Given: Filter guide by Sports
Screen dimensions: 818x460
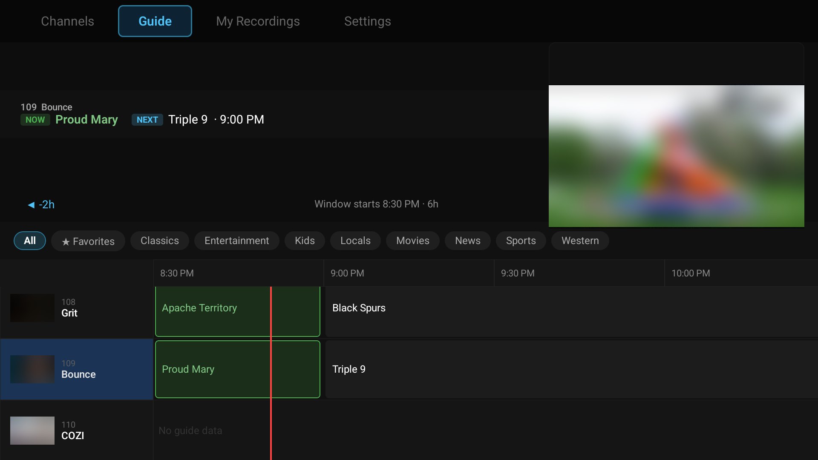Looking at the screenshot, I should [521, 241].
